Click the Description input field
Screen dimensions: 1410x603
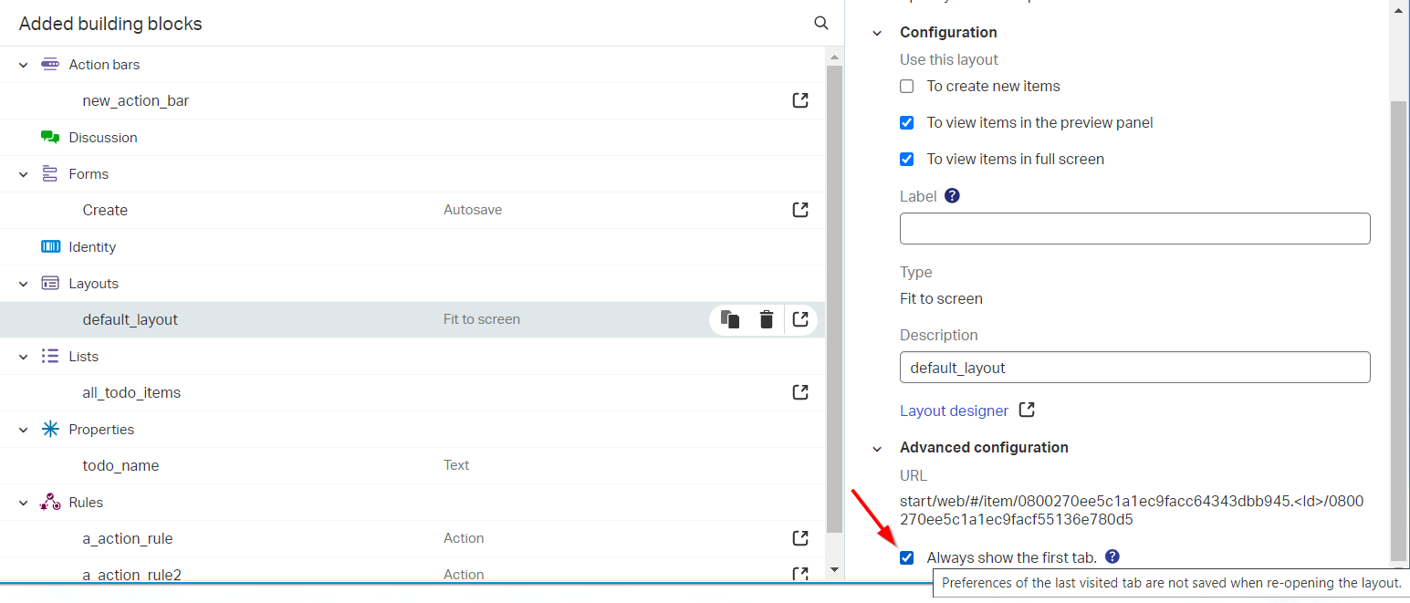tap(1134, 368)
